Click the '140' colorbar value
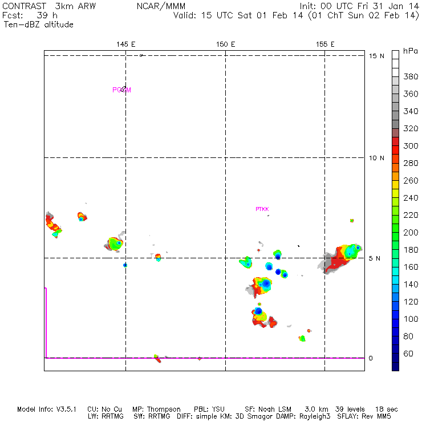 (x=411, y=284)
